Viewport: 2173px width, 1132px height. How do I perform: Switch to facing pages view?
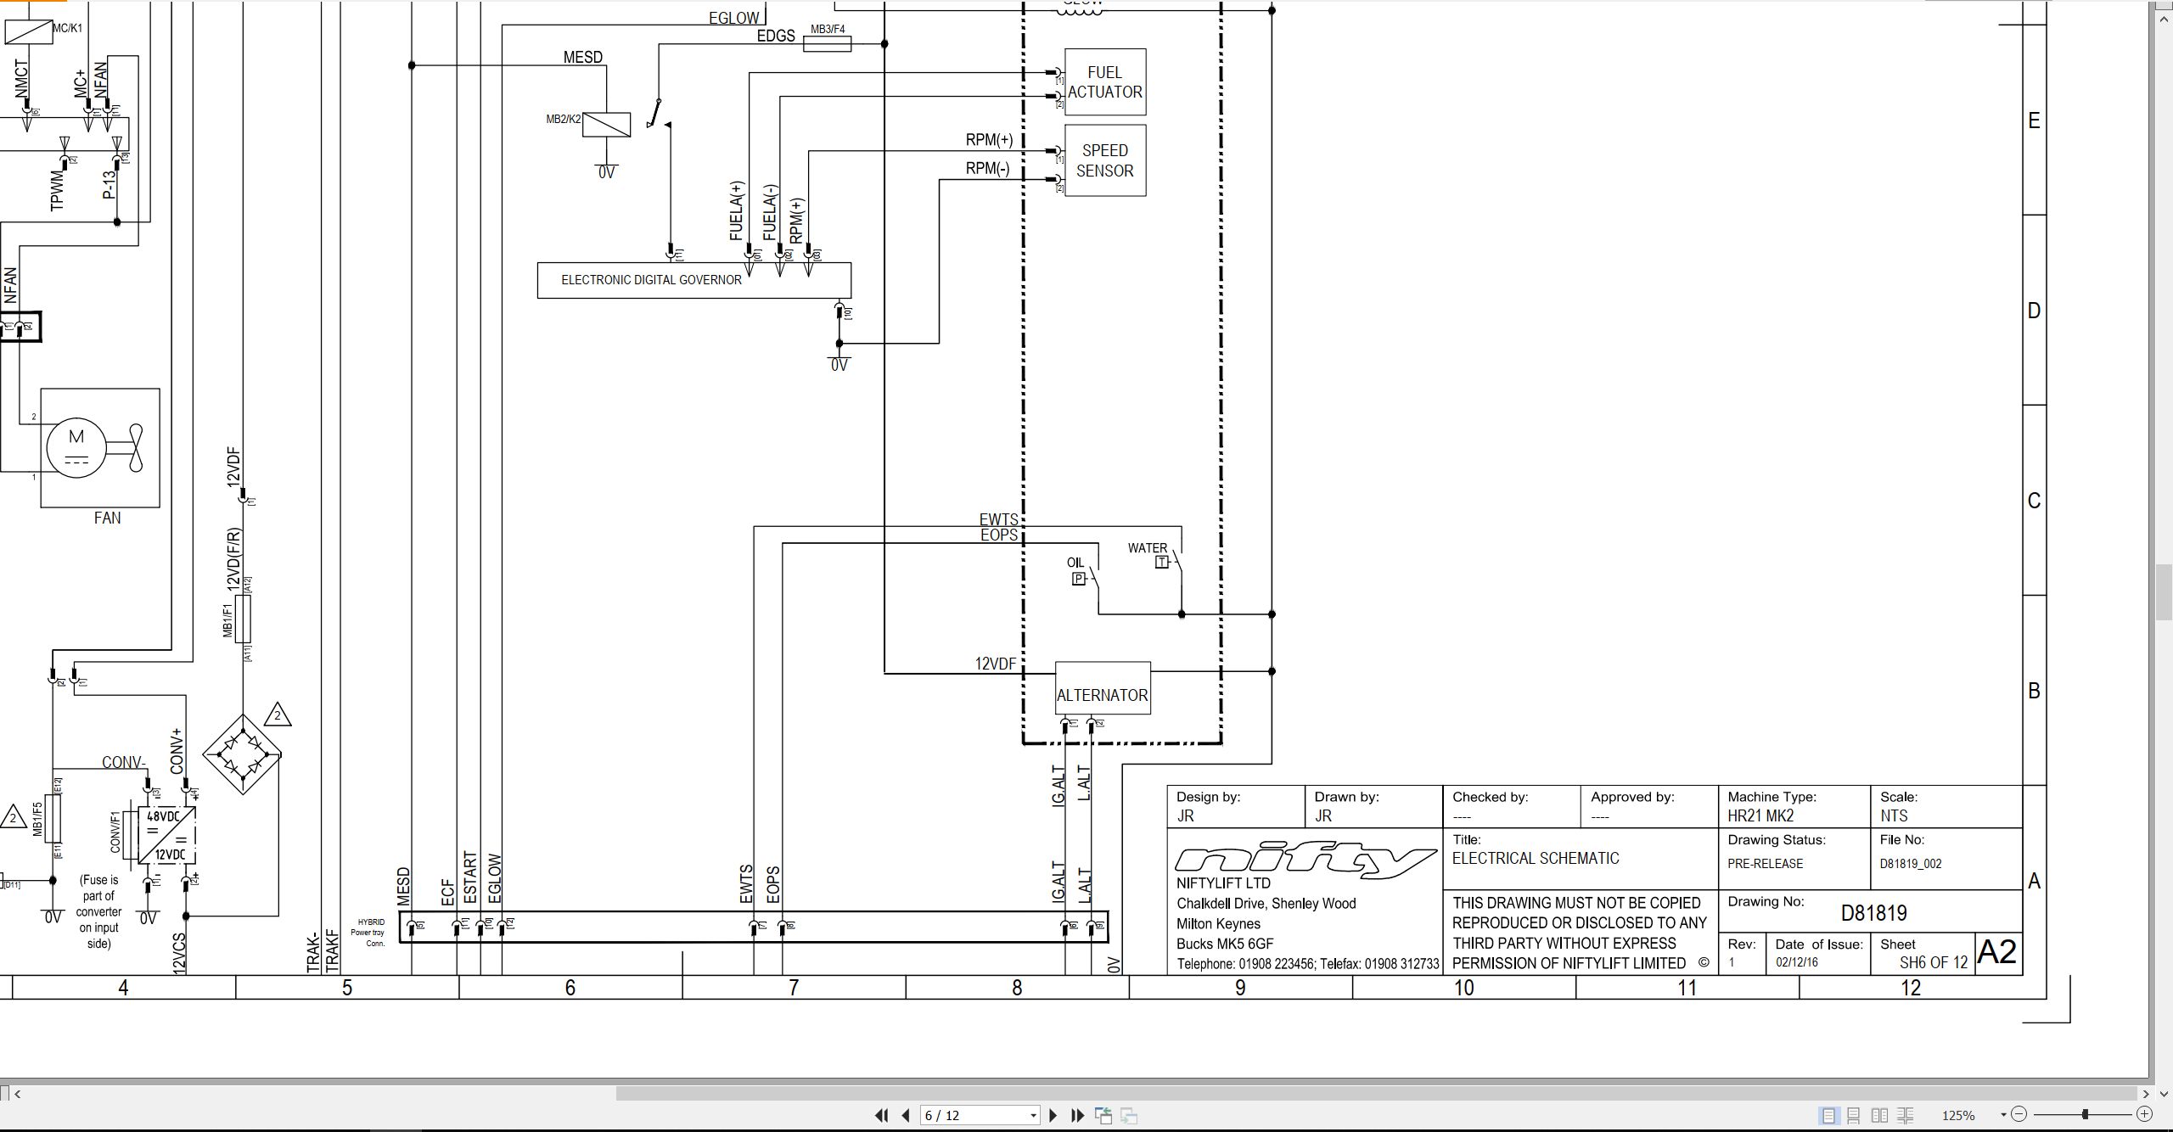click(1880, 1115)
